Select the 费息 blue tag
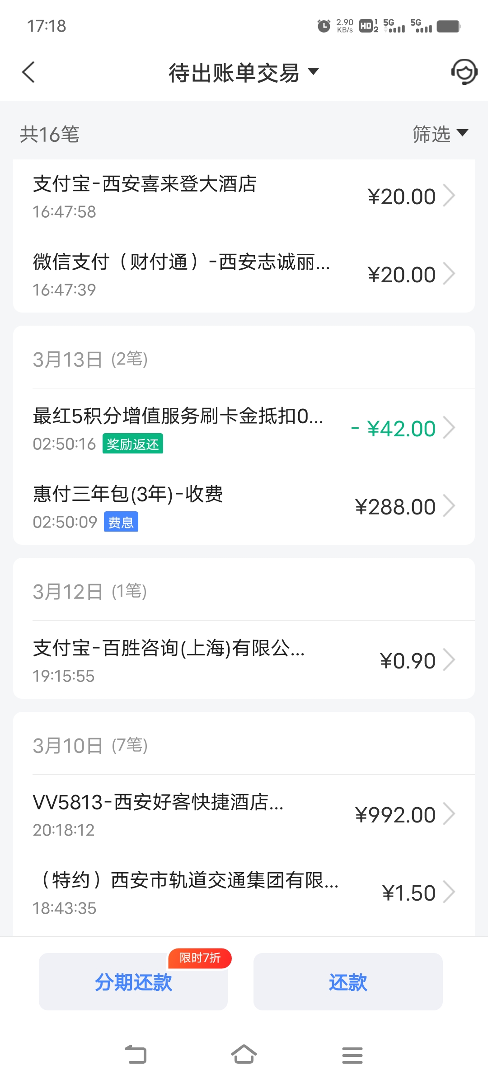The image size is (488, 1084). 121,522
